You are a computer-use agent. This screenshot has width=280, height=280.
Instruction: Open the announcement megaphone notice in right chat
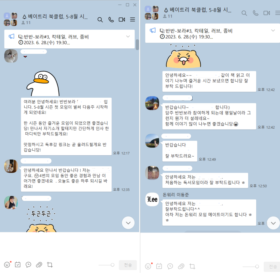pyautogui.click(x=153, y=30)
